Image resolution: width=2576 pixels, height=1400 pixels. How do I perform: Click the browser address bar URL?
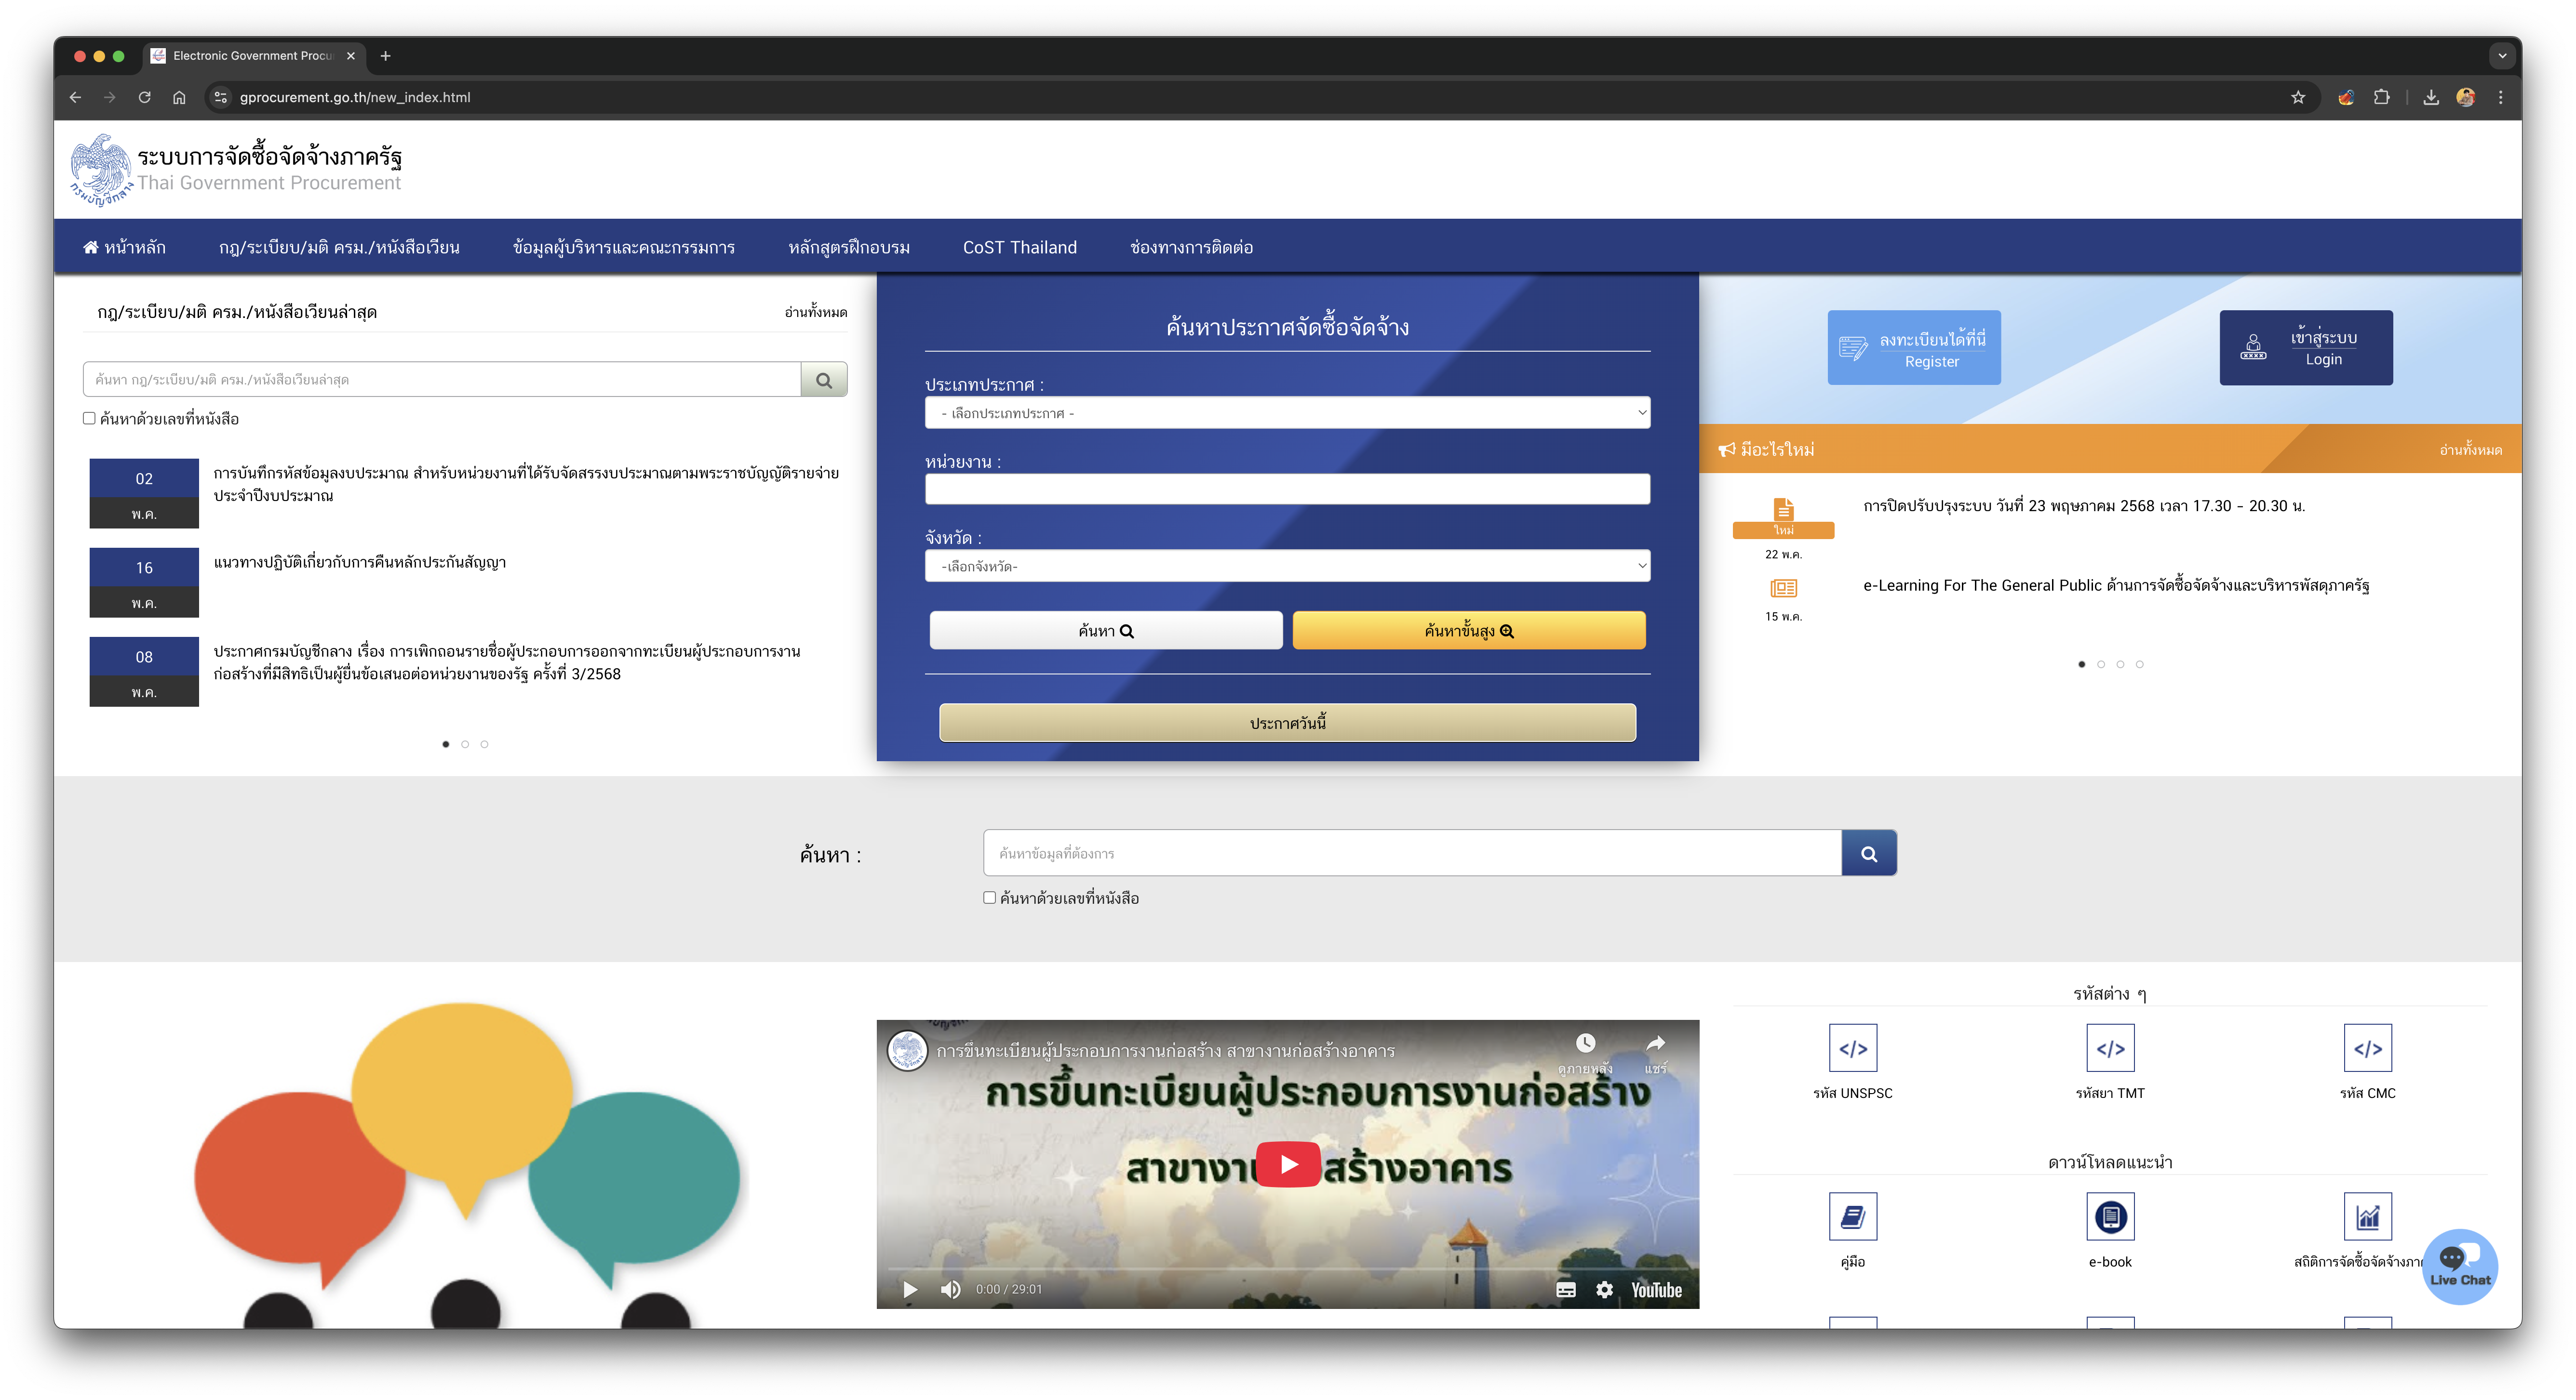pyautogui.click(x=355, y=97)
